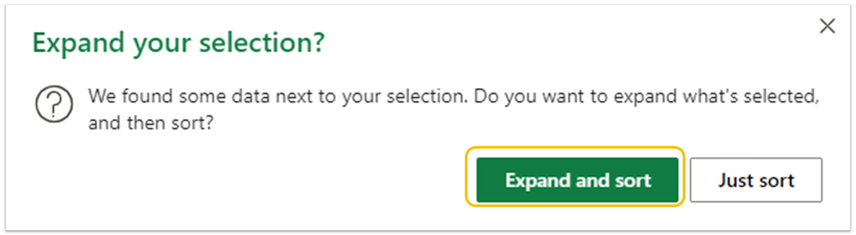
Task: Click the "Expand your selection?" heading
Action: pyautogui.click(x=178, y=42)
